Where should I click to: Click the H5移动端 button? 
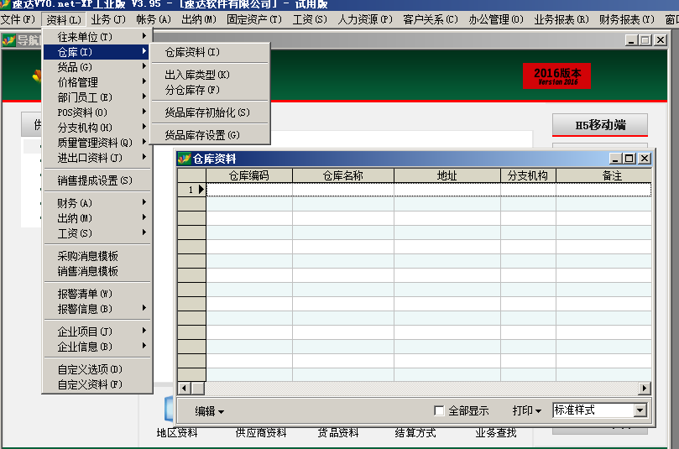tap(600, 125)
